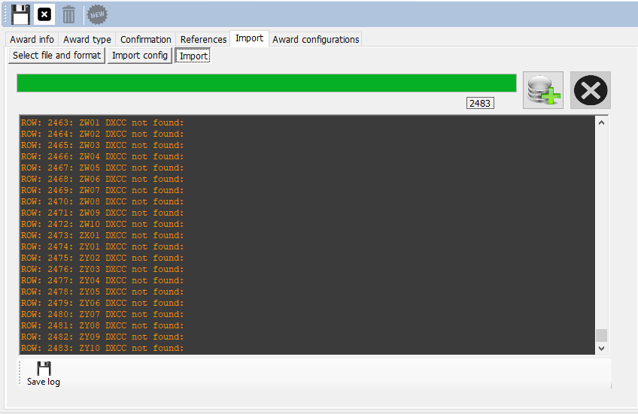Click log line ROW 2466 ZW04
Screen dimensions: 638x414
point(102,156)
